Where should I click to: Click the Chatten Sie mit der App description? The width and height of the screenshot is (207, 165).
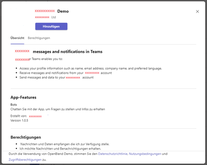tap(57, 109)
